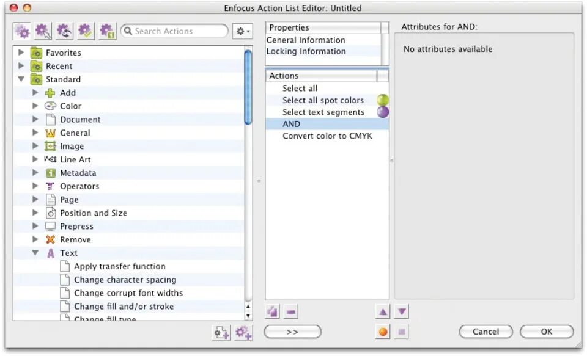Expand the Add category
Screen dimensions: 587x356
point(35,92)
